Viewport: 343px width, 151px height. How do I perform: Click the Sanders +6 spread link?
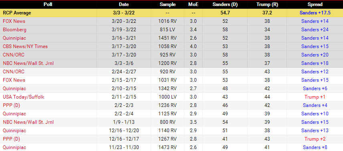tap(315, 89)
